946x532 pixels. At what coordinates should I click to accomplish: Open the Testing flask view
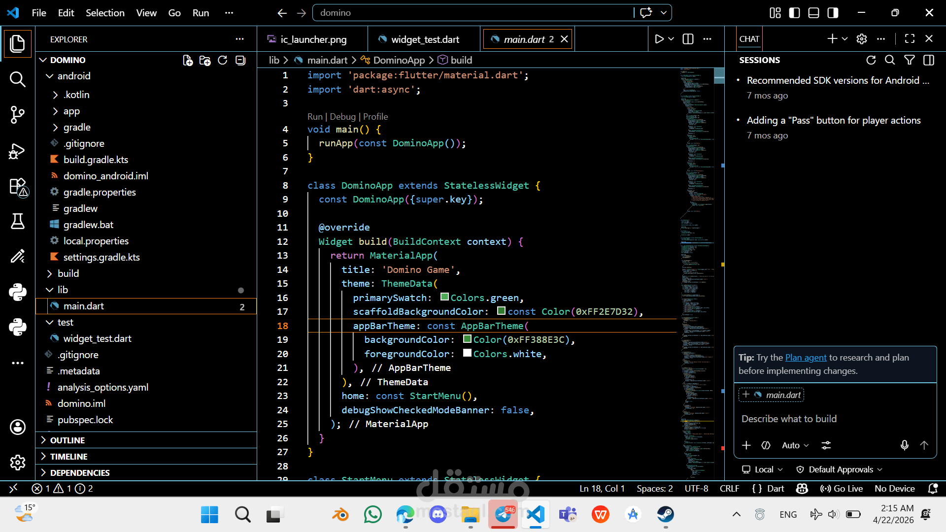click(17, 221)
